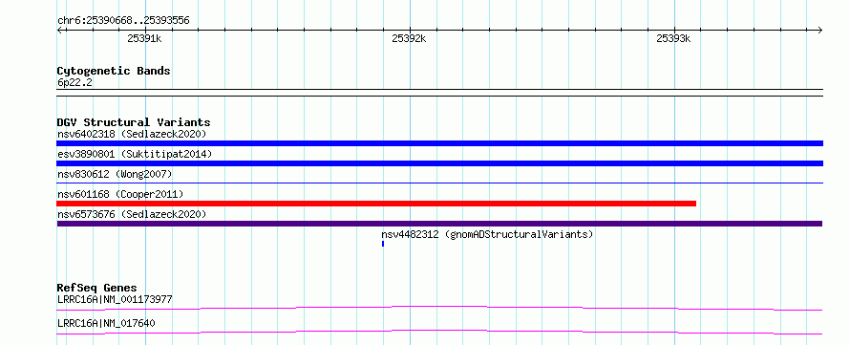Click the LRRC16A|NM_017640 gene label
The height and width of the screenshot is (345, 850).
(x=106, y=323)
